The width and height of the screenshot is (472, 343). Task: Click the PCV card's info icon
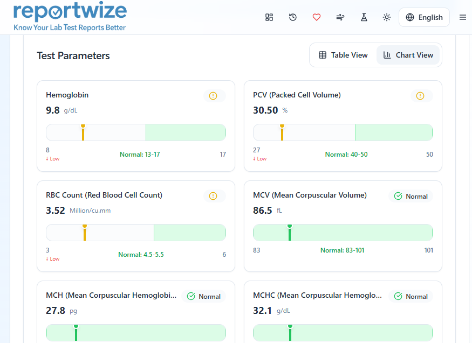pyautogui.click(x=420, y=95)
